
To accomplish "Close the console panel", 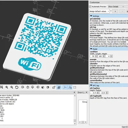I will pyautogui.click(x=75, y=92).
